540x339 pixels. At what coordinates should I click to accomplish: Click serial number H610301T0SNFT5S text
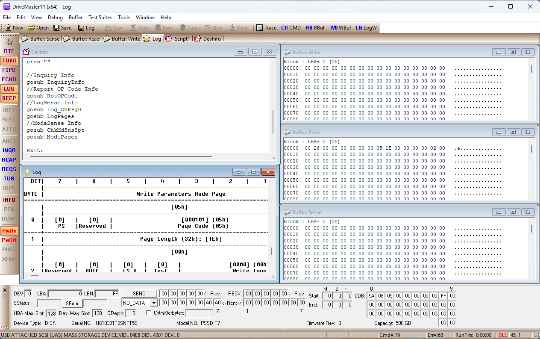(117, 323)
